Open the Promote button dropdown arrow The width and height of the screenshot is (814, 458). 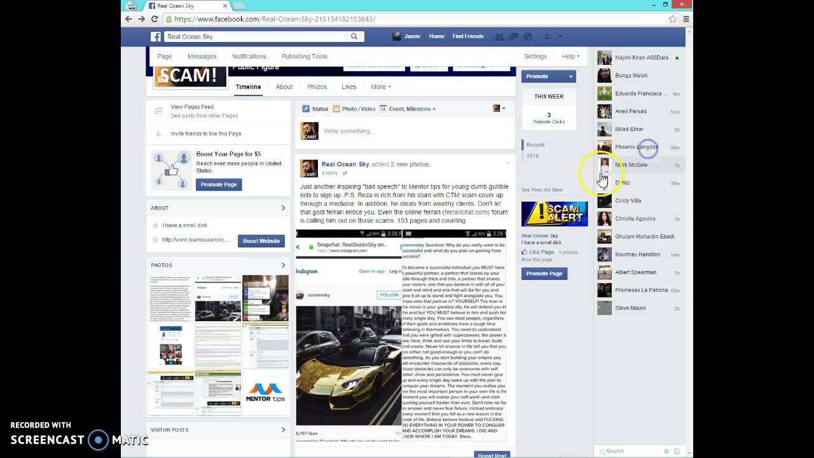(570, 76)
